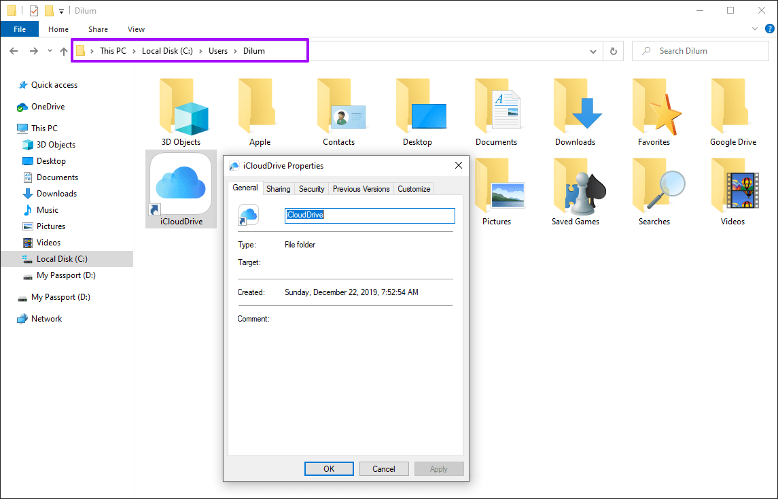Switch to the Previous Versions tab
778x499 pixels.
point(361,189)
